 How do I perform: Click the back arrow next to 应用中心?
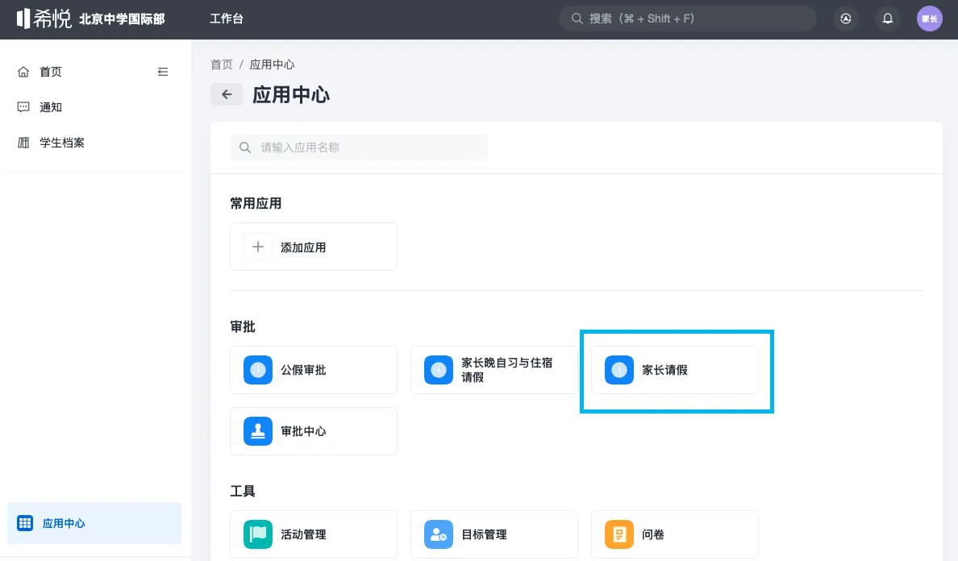[x=227, y=94]
